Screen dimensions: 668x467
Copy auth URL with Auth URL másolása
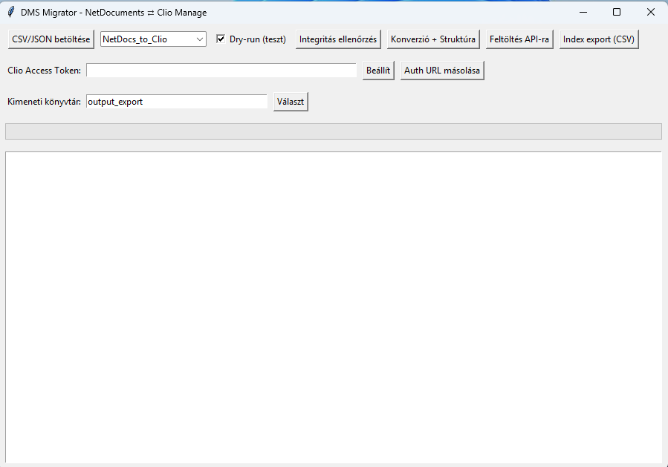pos(442,71)
